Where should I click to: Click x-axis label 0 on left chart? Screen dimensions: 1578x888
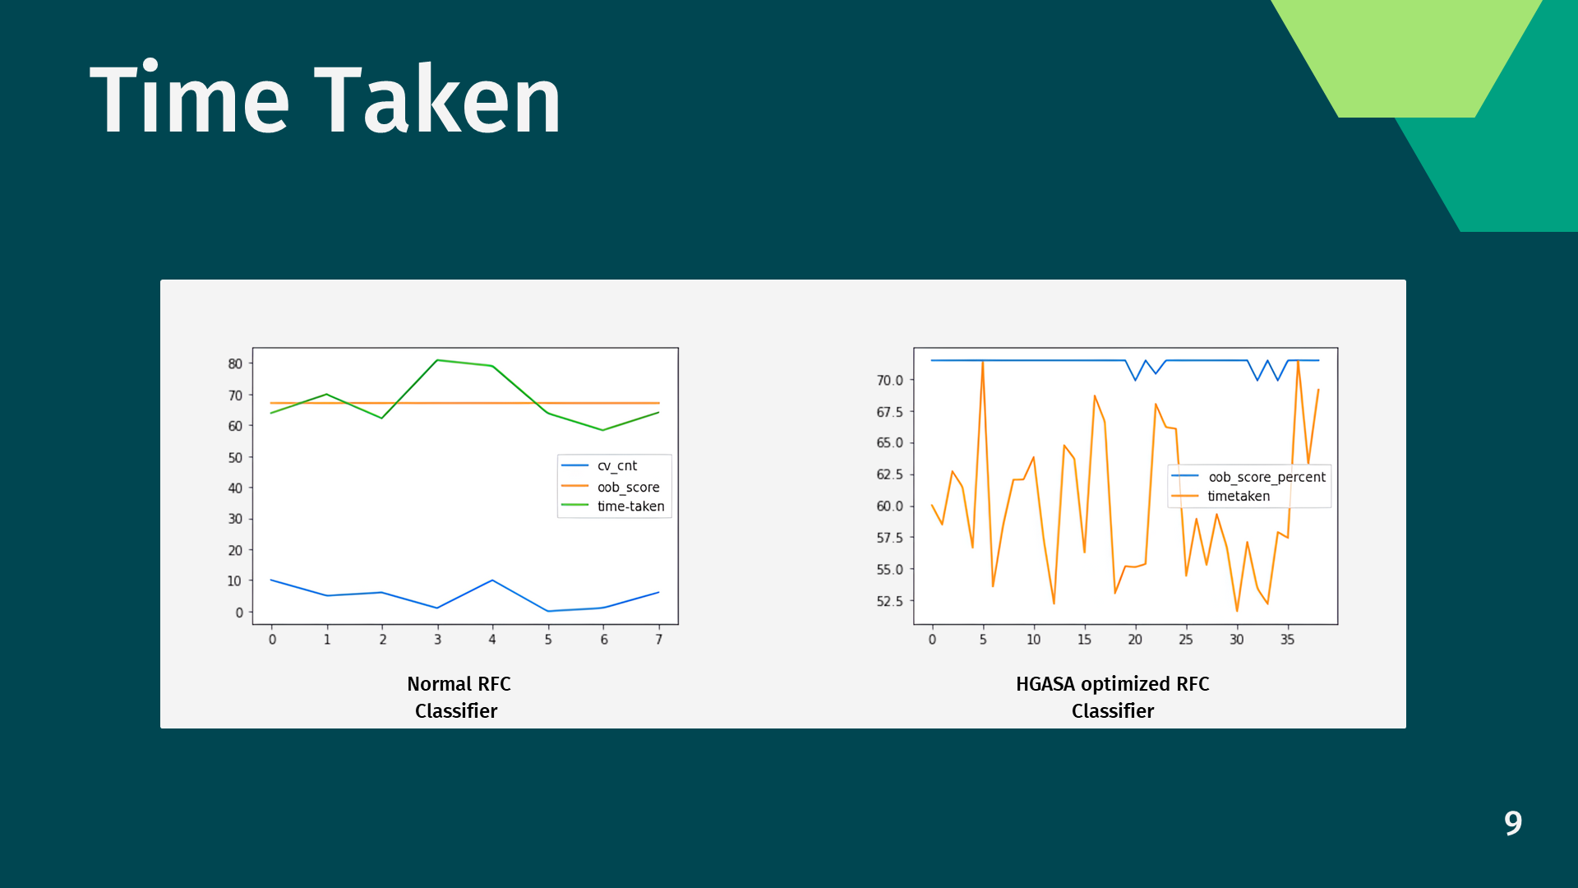tap(272, 640)
